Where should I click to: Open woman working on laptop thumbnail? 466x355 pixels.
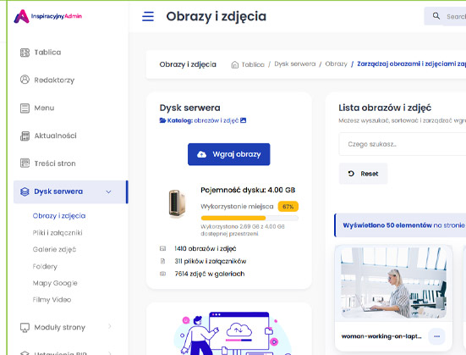(x=393, y=283)
